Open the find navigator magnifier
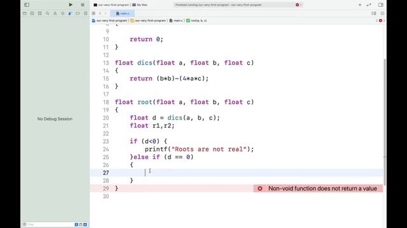This screenshot has height=228, width=407. [x=47, y=13]
